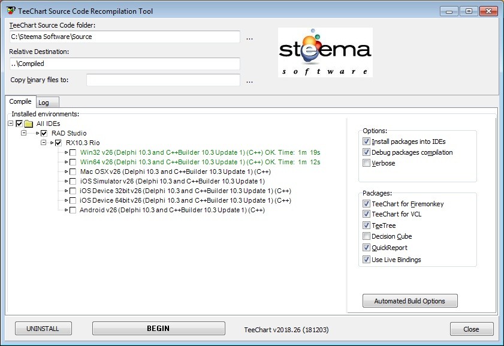Collapse the RAD Studio tree node

(24, 133)
